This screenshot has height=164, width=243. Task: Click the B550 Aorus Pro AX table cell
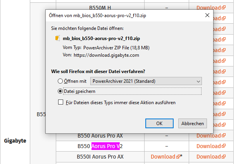[100, 136]
